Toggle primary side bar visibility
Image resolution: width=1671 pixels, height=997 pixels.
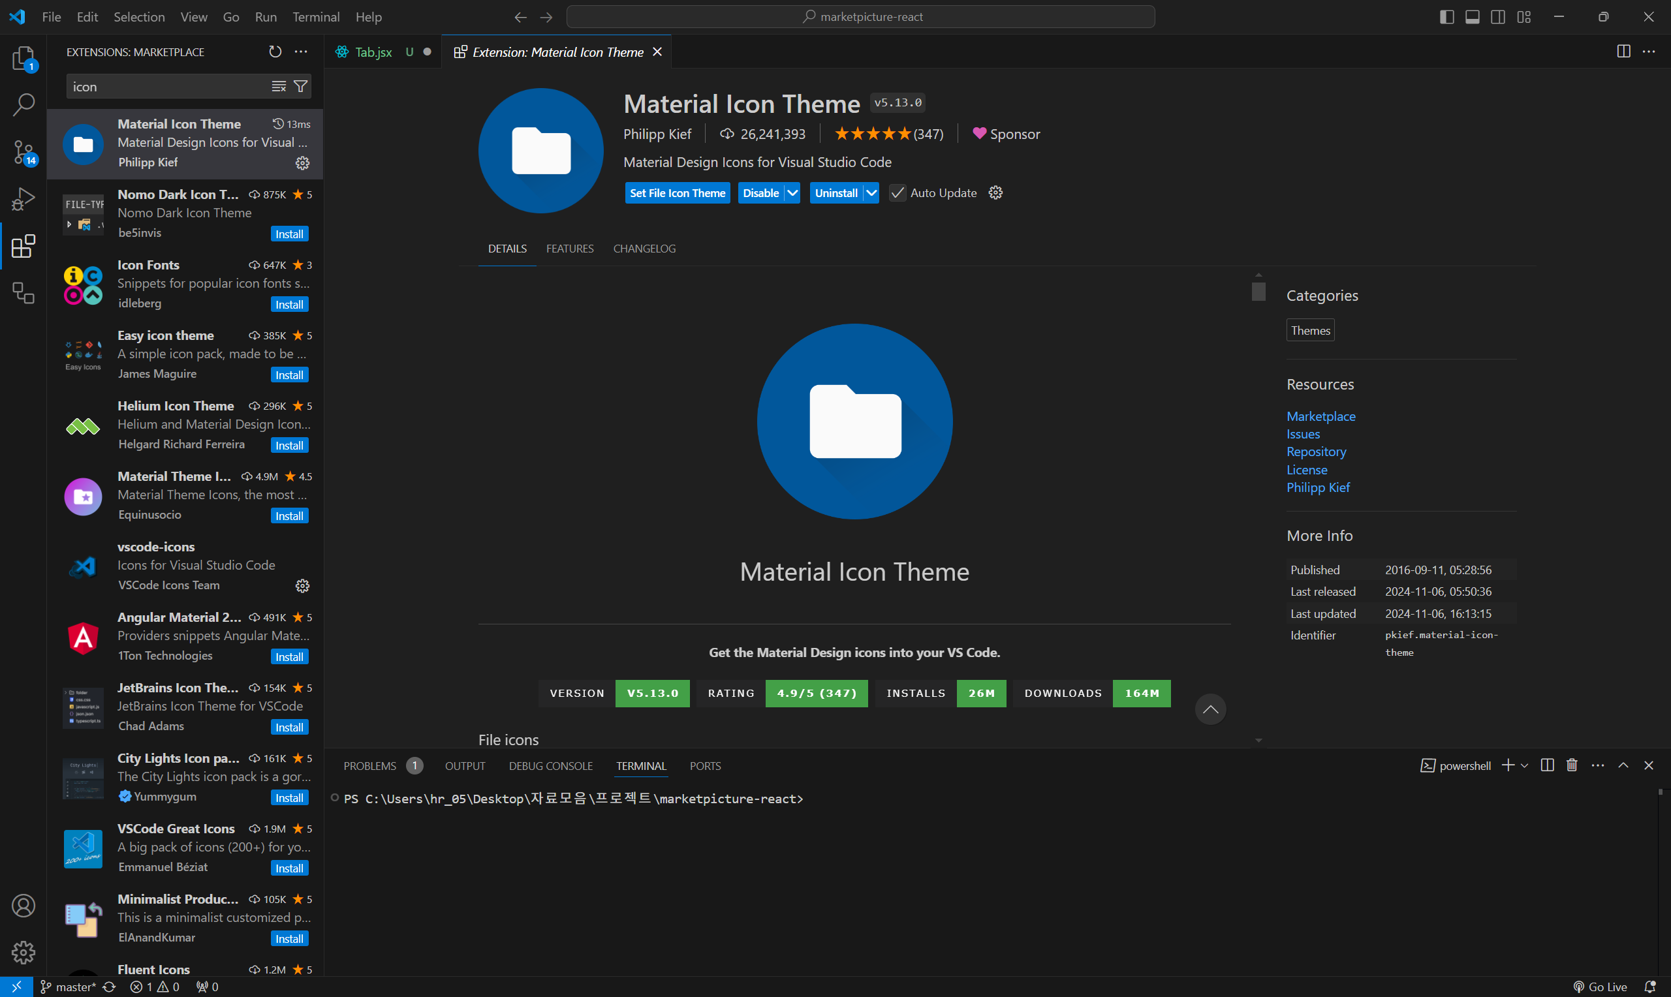click(1446, 17)
